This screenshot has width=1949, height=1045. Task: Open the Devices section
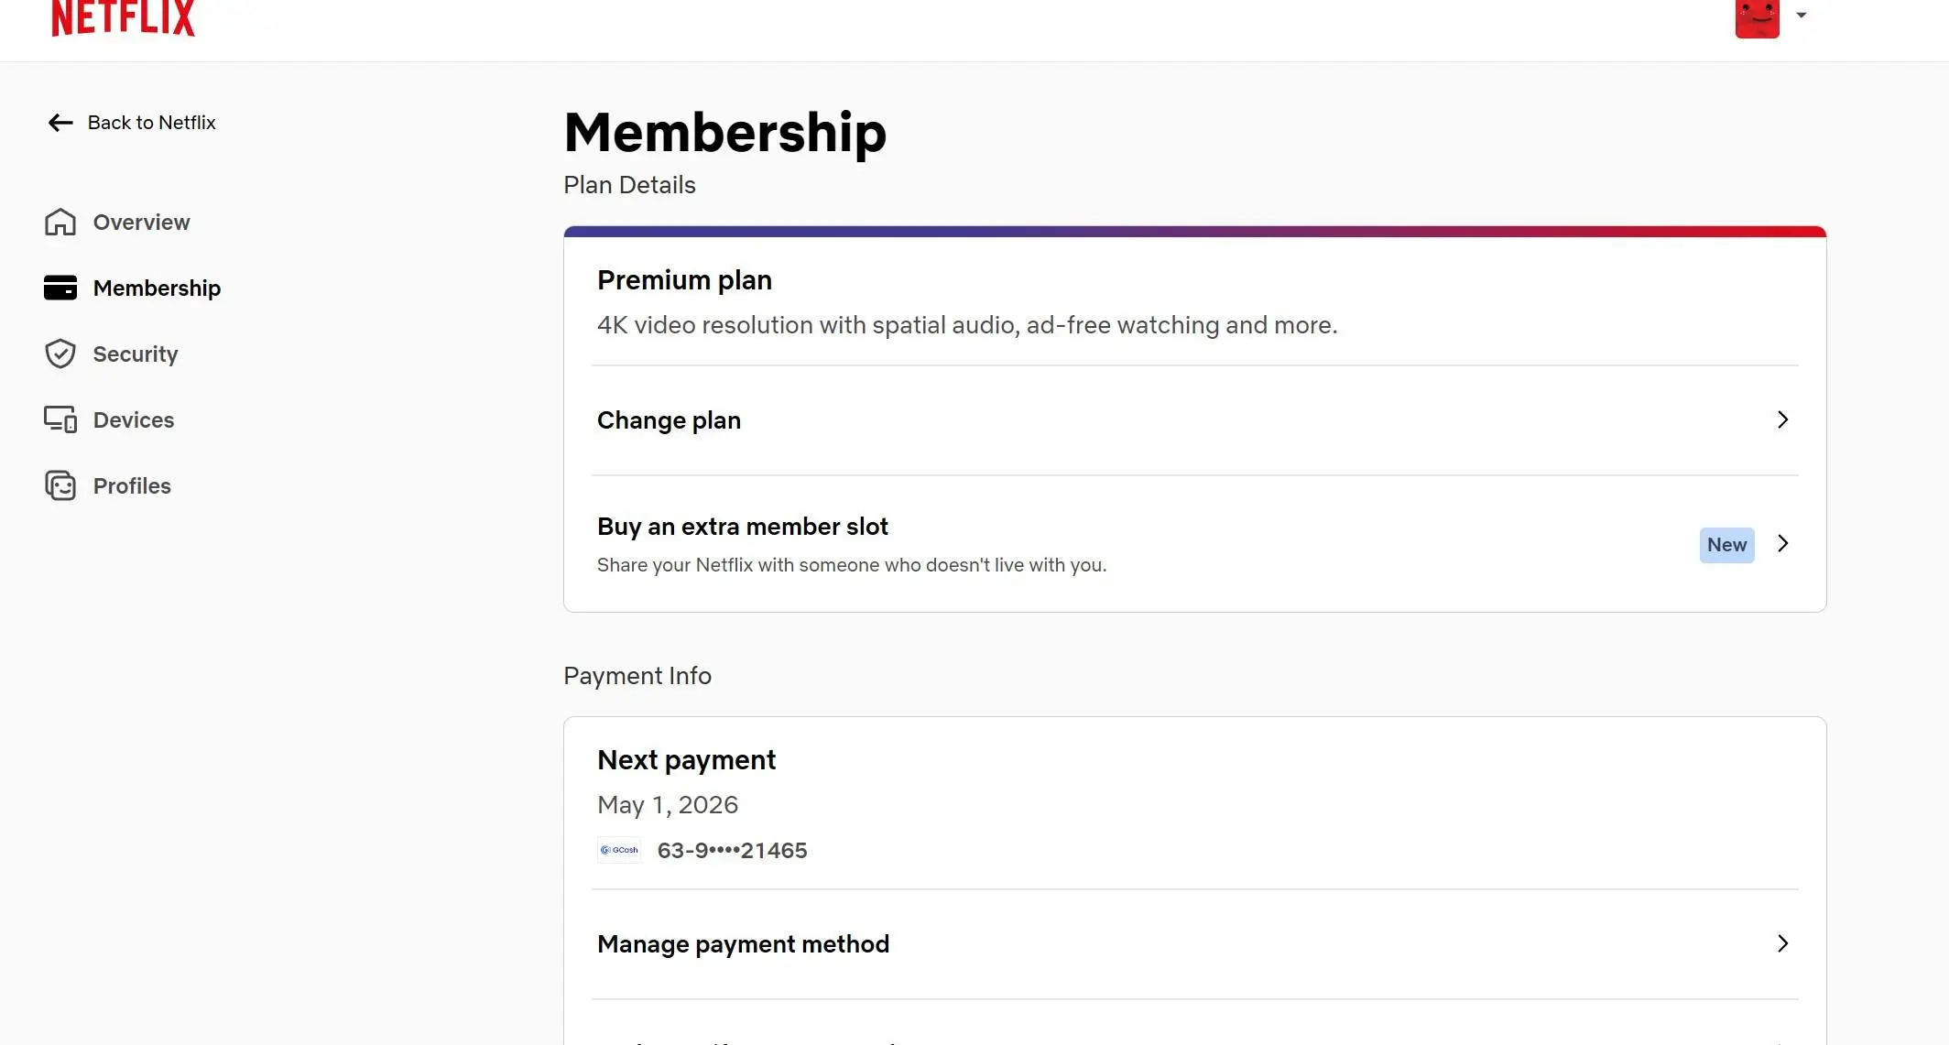coord(134,420)
